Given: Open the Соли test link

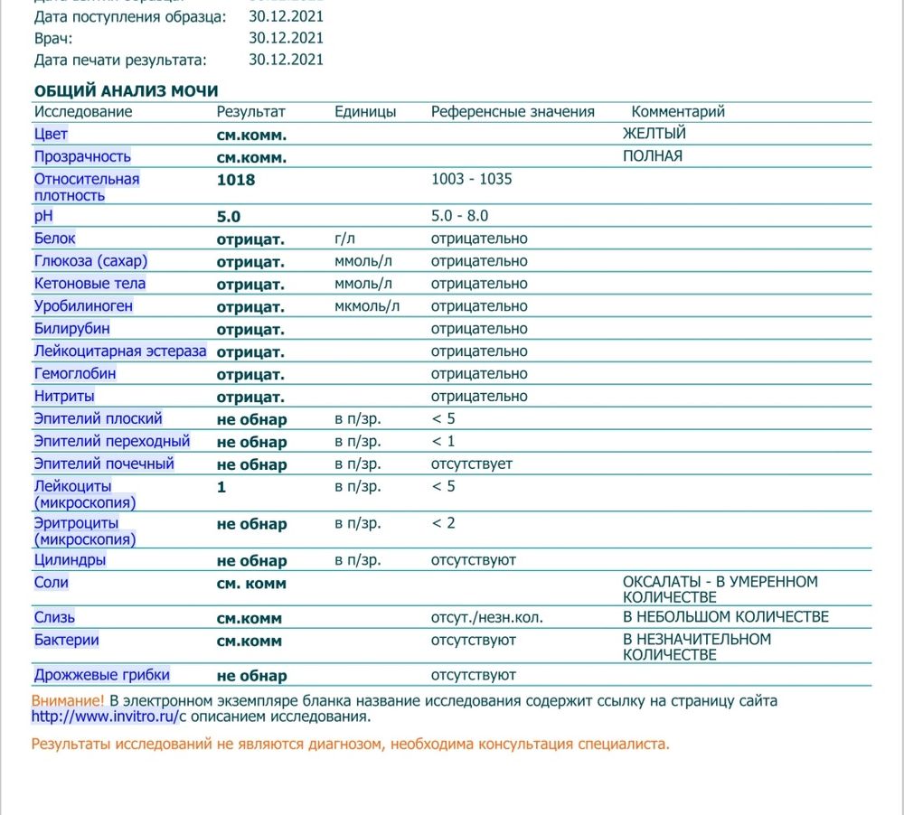Looking at the screenshot, I should tap(51, 583).
